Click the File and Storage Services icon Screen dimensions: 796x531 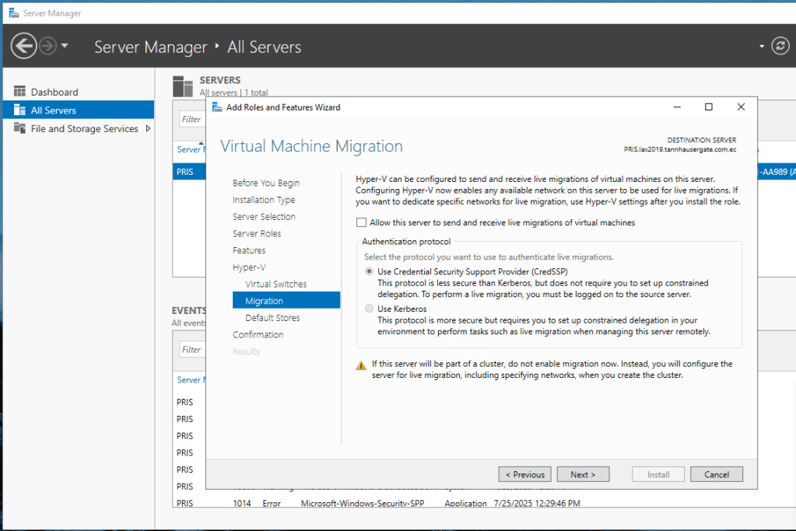pyautogui.click(x=19, y=129)
